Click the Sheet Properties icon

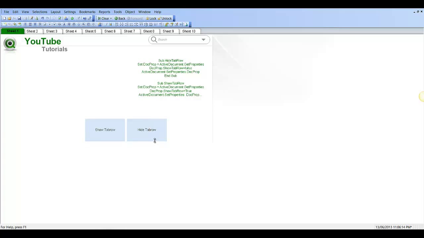(19, 24)
